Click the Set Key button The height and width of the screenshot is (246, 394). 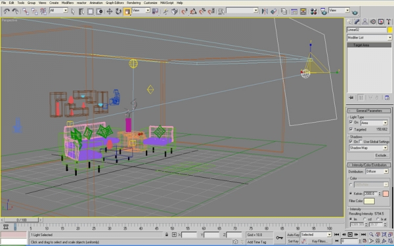click(293, 241)
